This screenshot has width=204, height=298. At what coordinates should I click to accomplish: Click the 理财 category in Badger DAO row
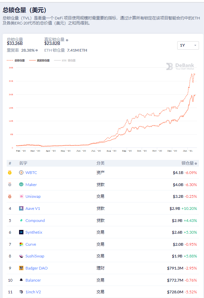pyautogui.click(x=100, y=268)
